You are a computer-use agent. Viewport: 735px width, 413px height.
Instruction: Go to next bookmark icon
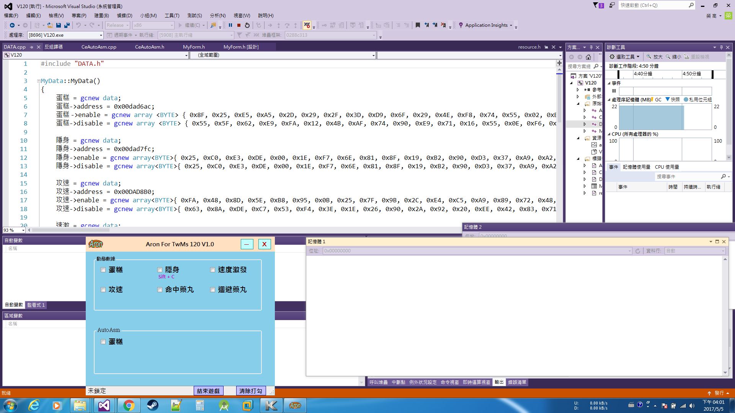click(435, 25)
